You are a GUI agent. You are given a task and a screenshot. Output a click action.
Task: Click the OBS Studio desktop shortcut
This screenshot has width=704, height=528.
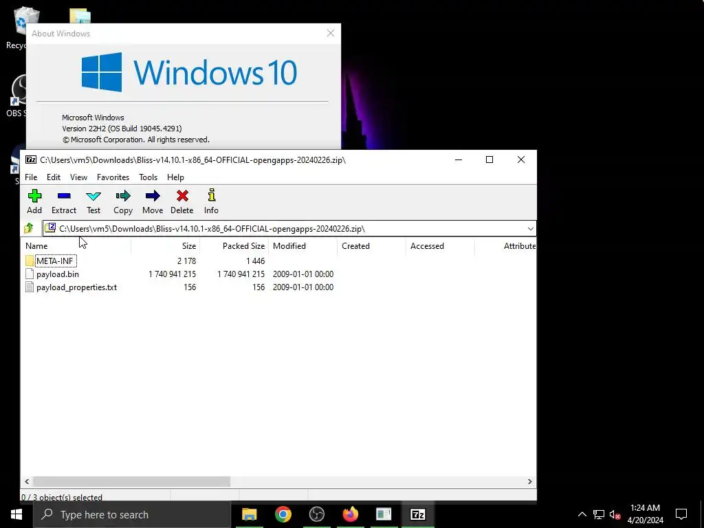pyautogui.click(x=17, y=95)
